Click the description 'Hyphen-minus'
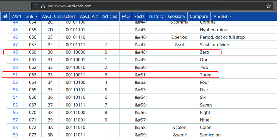The image size is (277, 137). pos(215,30)
